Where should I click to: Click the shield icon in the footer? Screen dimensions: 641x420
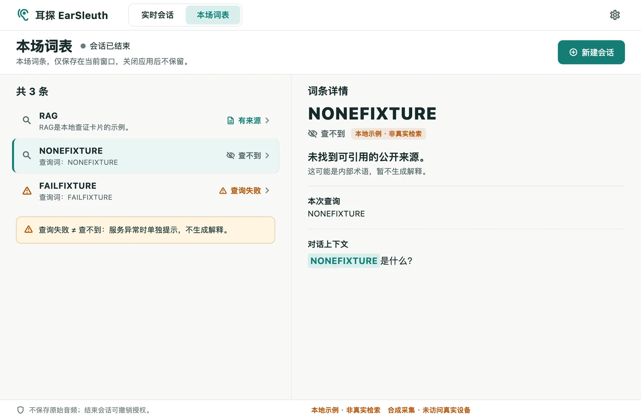coord(20,410)
